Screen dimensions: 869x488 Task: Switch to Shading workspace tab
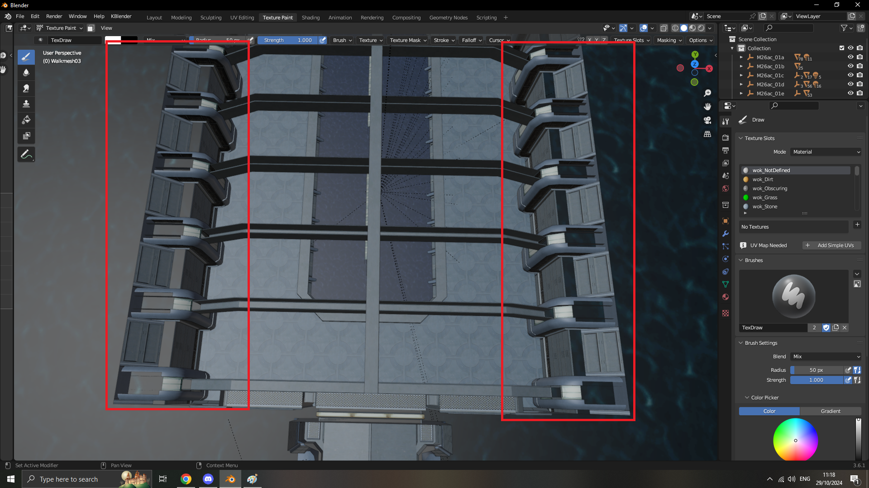tap(311, 17)
